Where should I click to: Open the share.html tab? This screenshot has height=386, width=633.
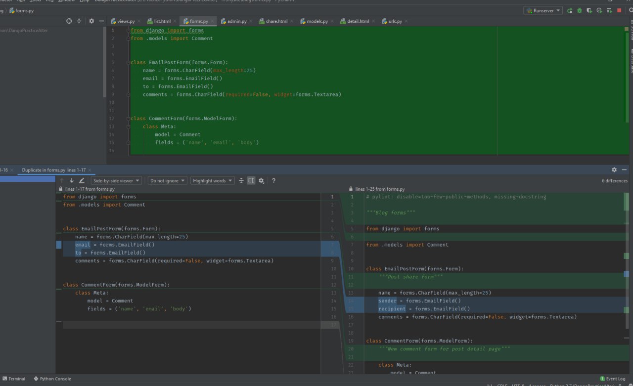pos(276,21)
